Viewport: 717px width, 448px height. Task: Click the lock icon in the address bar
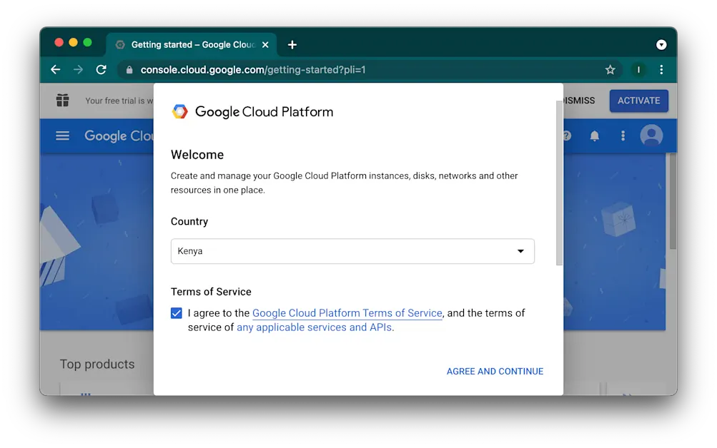129,70
